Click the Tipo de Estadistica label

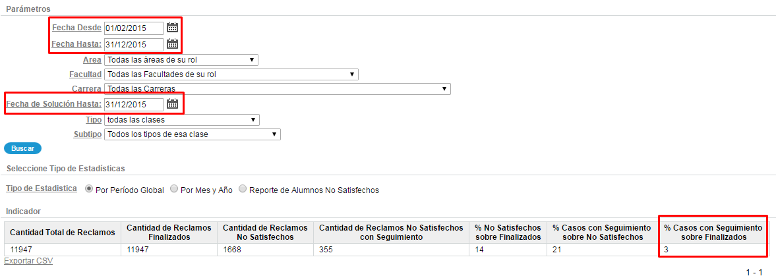coord(41,188)
